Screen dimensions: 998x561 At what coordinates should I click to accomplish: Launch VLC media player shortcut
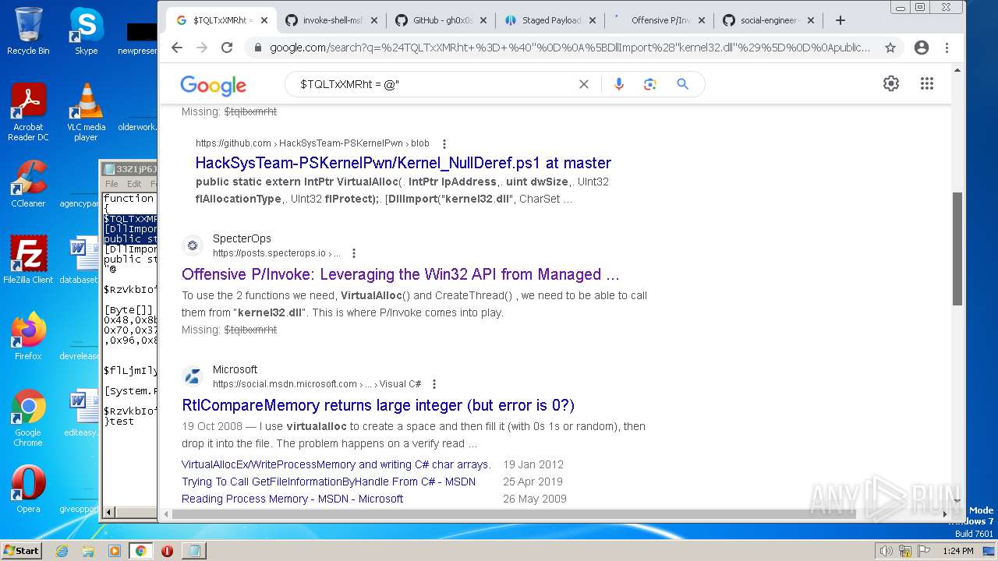pos(86,112)
